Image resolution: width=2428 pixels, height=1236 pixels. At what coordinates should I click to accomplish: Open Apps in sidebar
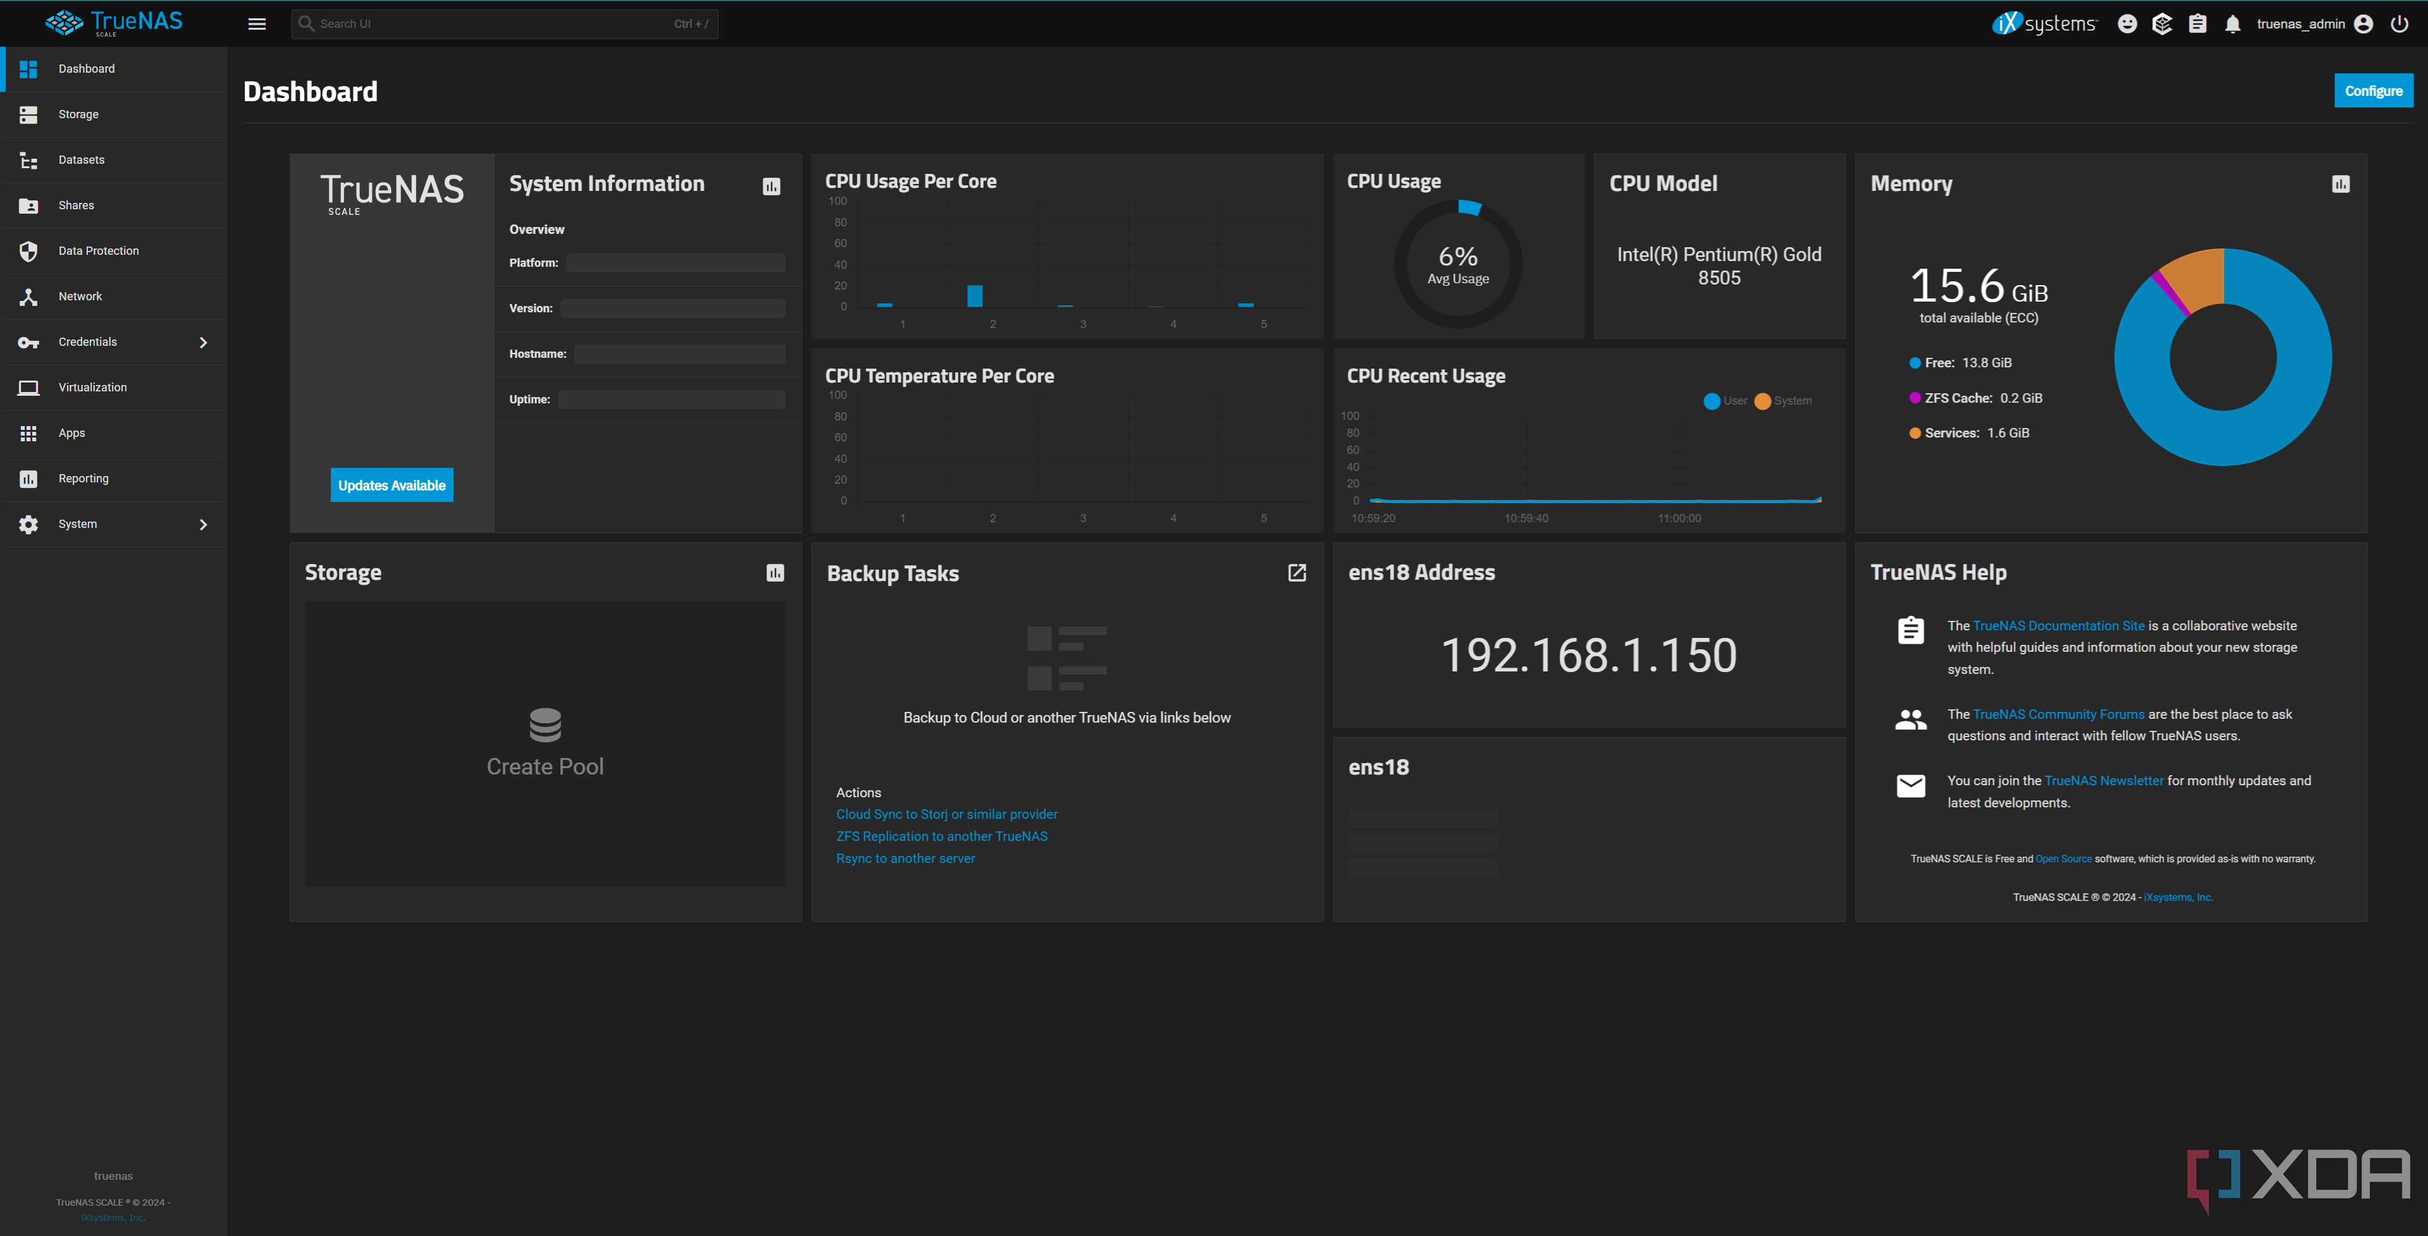[113, 433]
